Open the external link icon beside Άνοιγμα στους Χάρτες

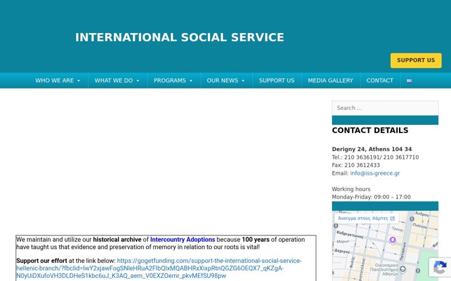coord(392,219)
